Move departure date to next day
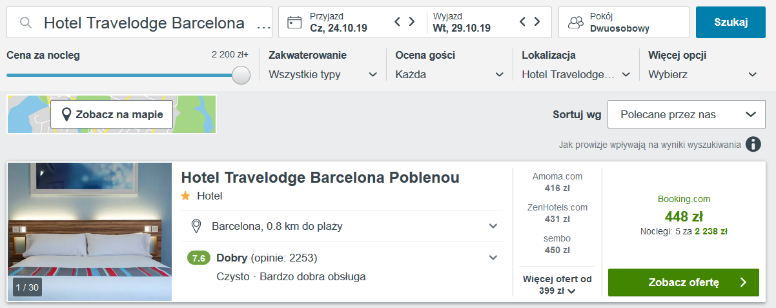 click(537, 23)
